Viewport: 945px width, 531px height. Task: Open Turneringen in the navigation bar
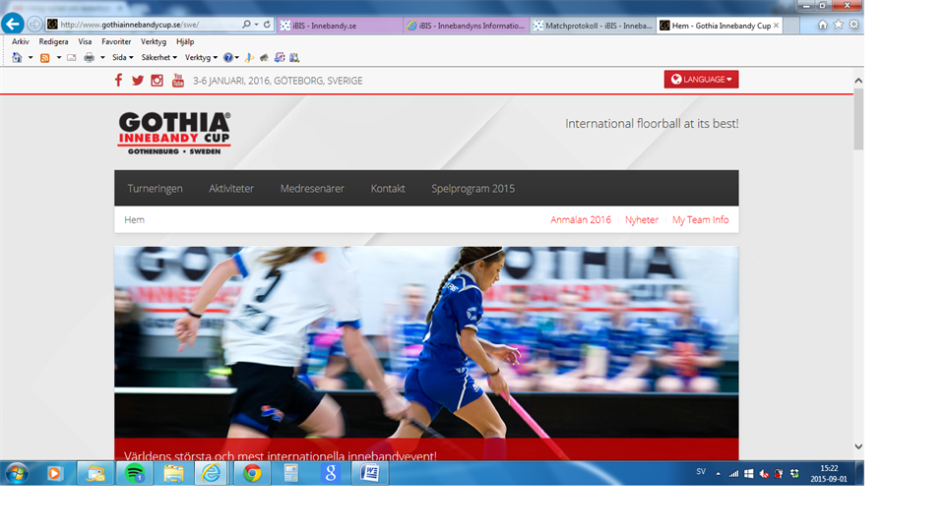(x=155, y=189)
